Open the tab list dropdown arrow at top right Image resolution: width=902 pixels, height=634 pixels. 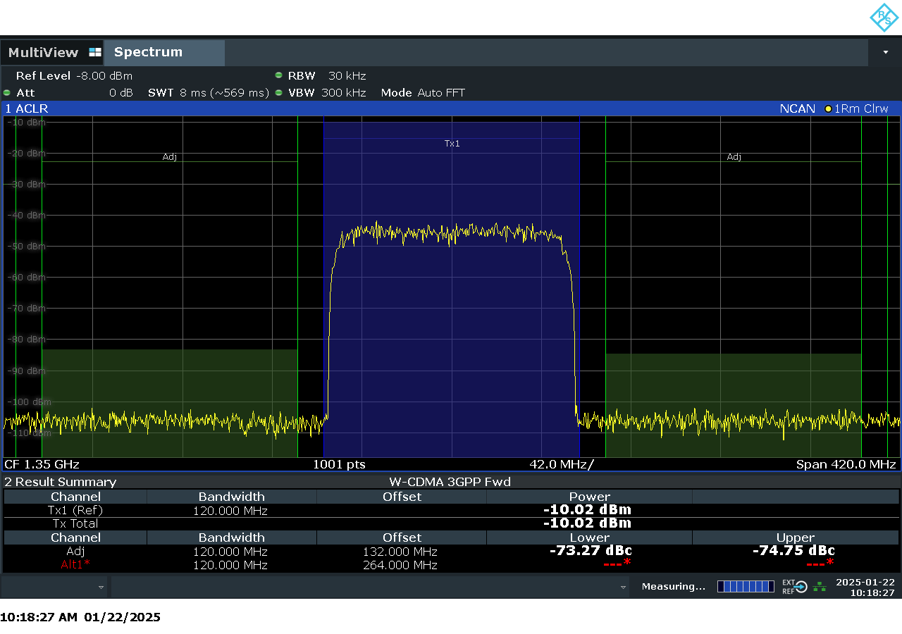[x=885, y=53]
